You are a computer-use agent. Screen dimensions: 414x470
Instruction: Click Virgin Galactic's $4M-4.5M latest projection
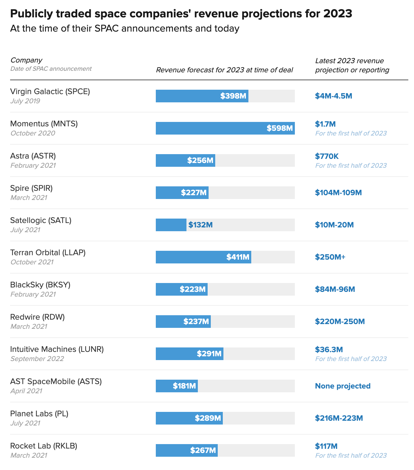[333, 96]
